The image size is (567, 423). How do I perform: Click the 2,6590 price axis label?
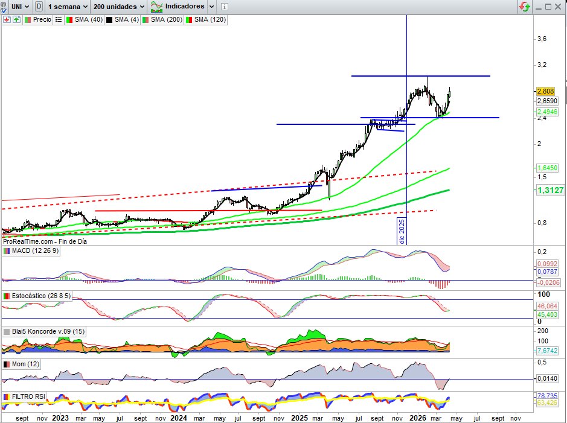coord(547,101)
